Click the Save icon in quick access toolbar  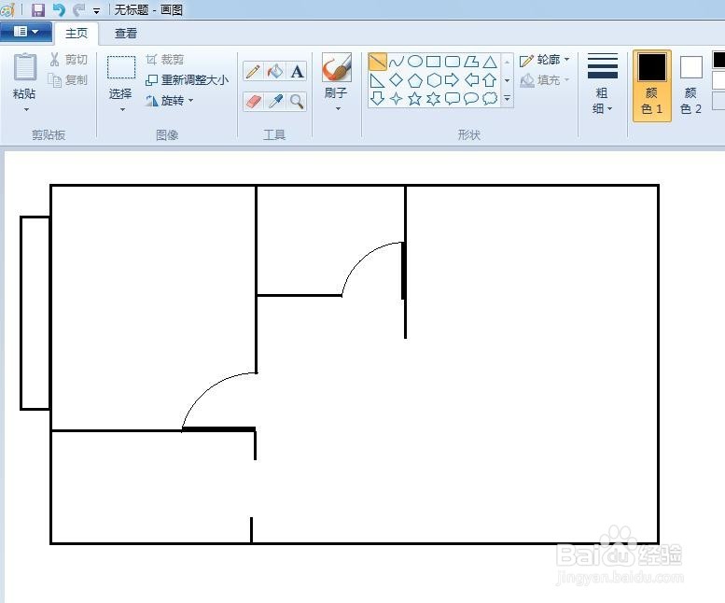pos(38,9)
